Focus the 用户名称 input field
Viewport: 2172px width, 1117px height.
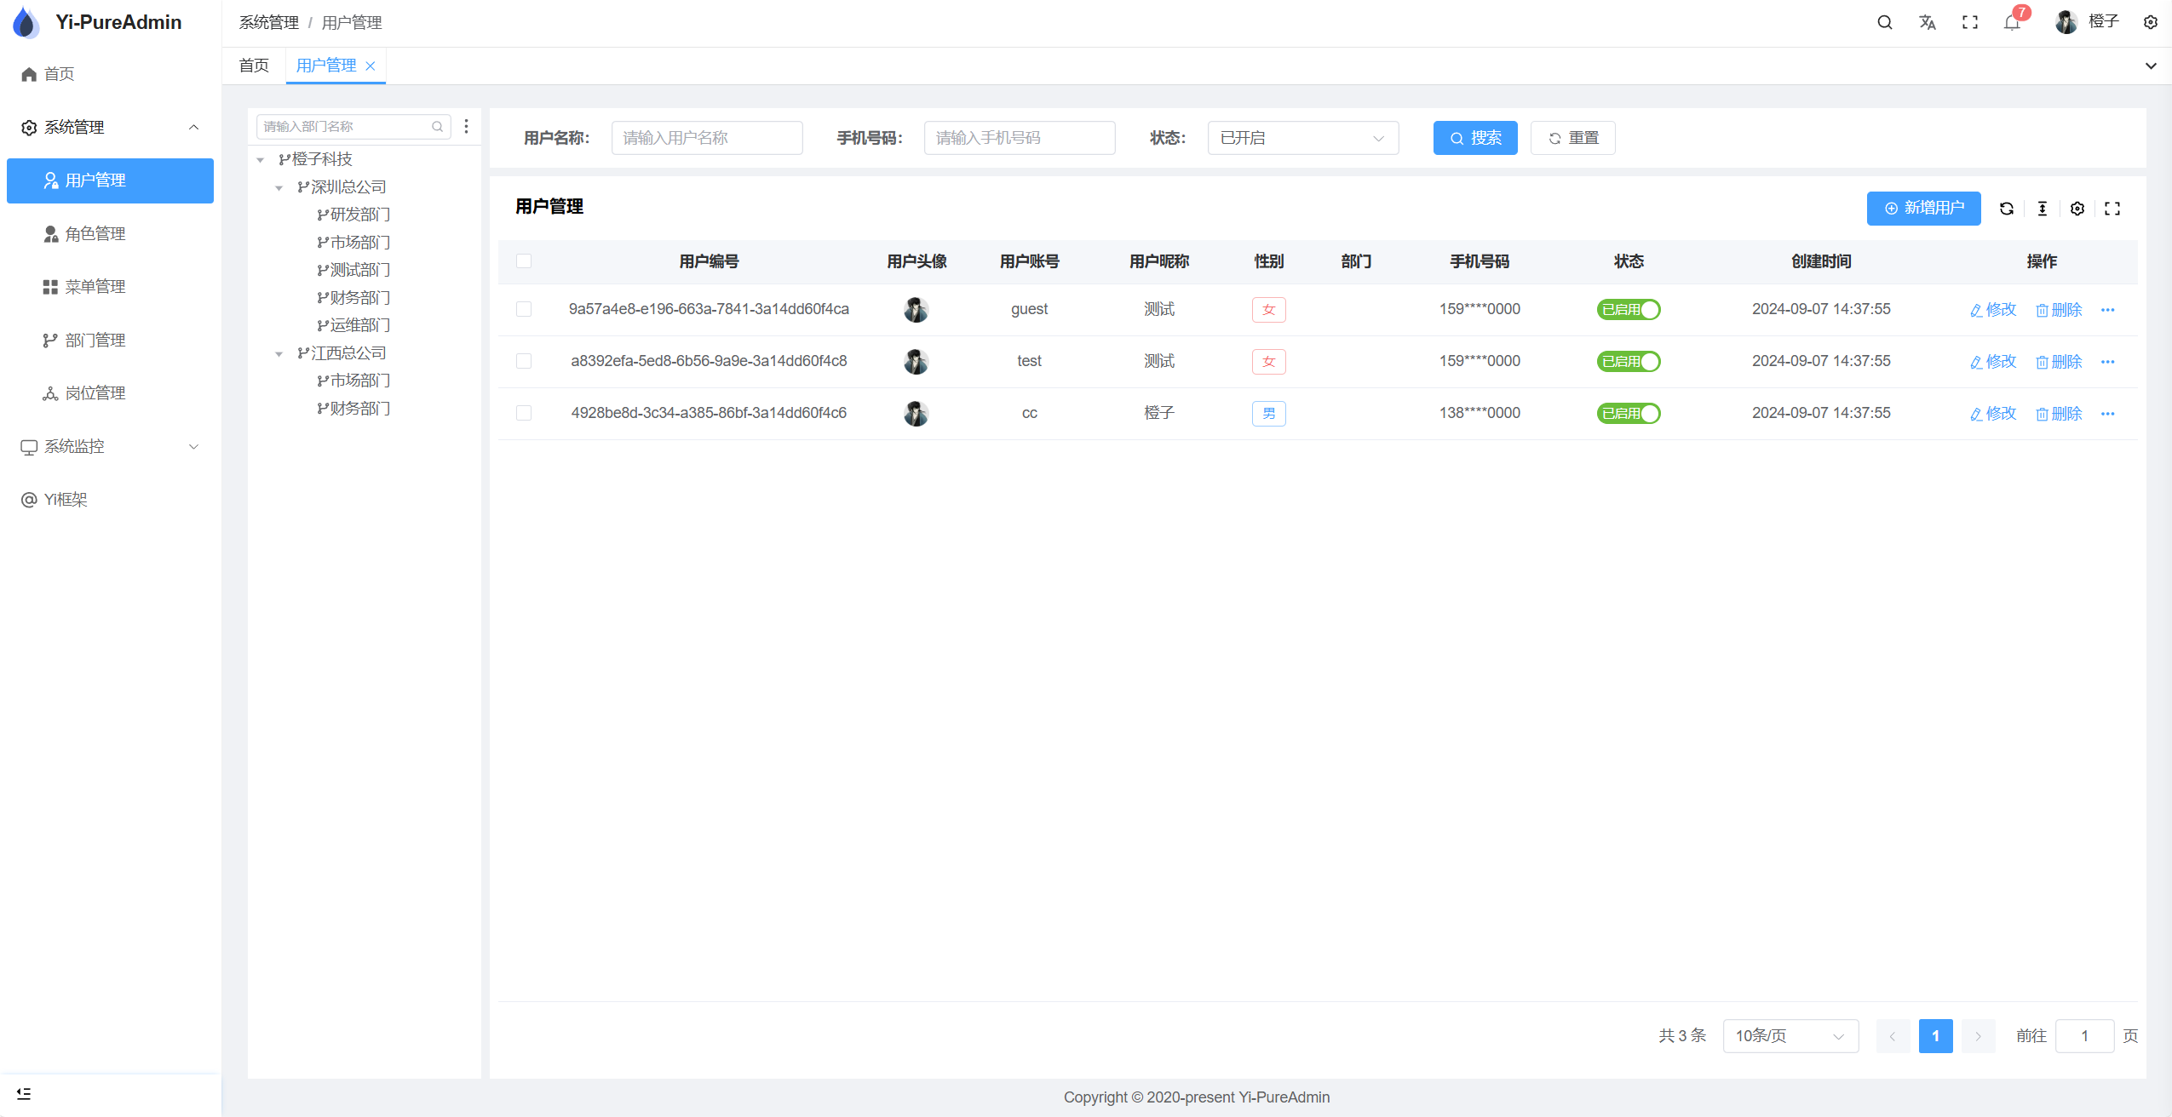click(706, 138)
